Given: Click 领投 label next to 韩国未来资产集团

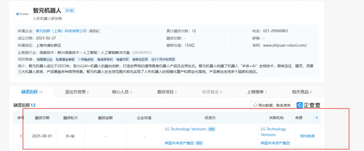Looking at the screenshot, I should pos(199,143).
